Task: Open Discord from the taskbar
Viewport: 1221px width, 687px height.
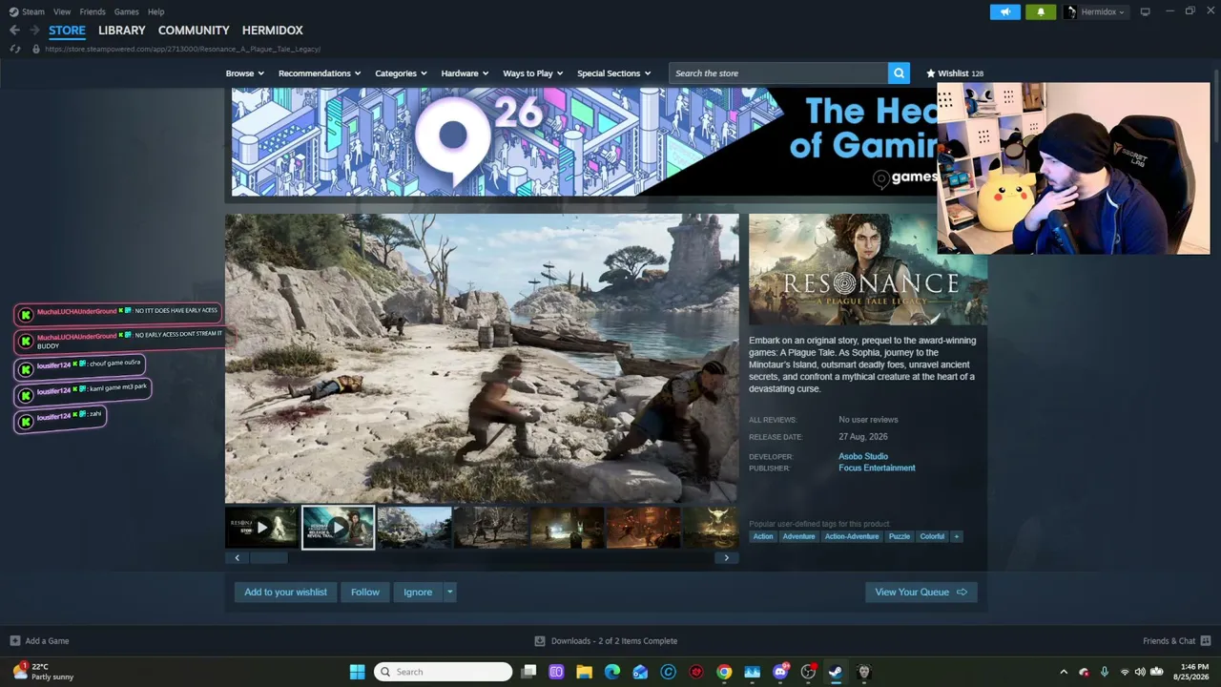Action: [780, 672]
